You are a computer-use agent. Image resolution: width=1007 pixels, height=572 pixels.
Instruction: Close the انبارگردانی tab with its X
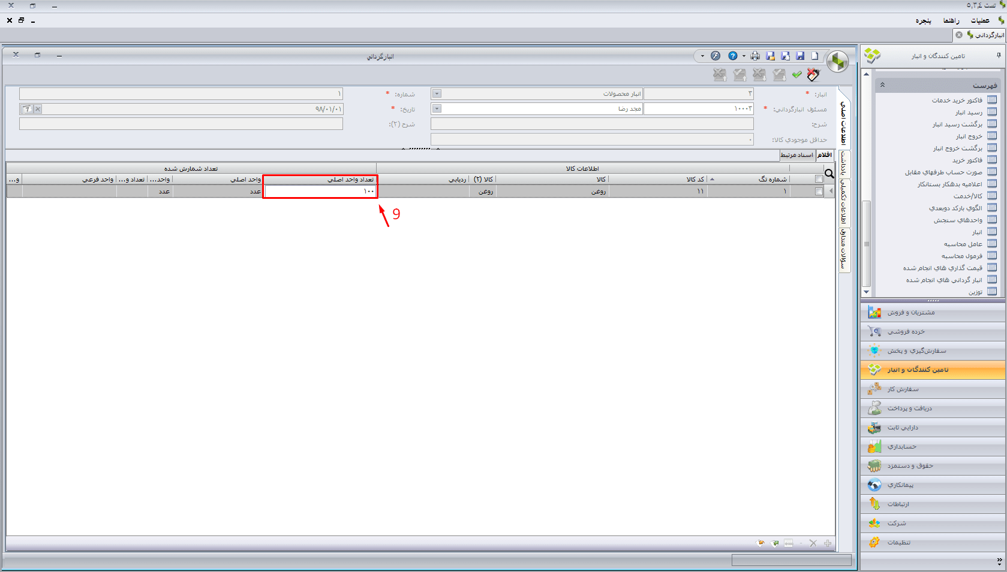[x=959, y=35]
